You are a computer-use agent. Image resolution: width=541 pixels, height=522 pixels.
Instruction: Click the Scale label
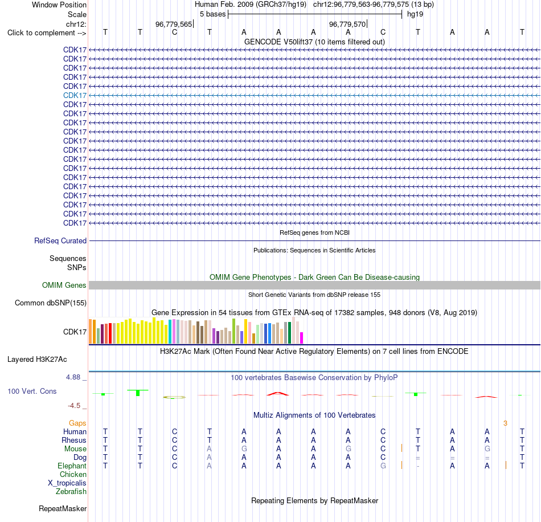[77, 14]
